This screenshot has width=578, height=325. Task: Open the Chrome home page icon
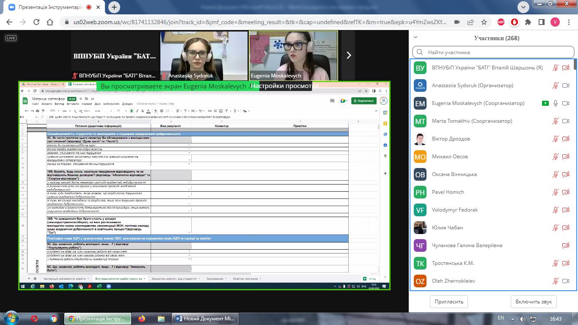50,22
